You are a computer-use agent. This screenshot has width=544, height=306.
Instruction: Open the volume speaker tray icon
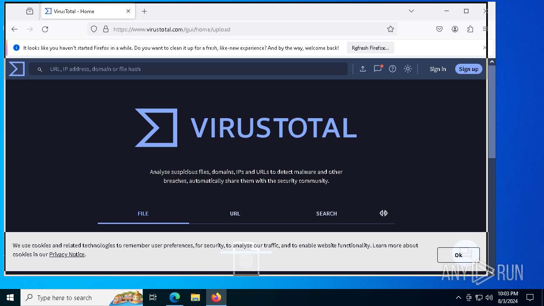pyautogui.click(x=489, y=297)
